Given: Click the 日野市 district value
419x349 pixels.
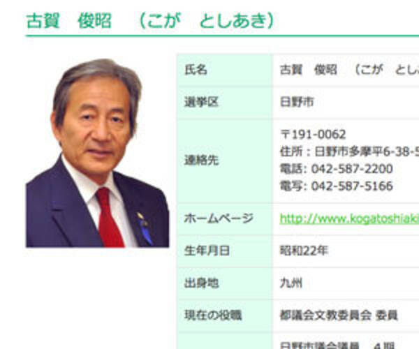Looking at the screenshot, I should [x=297, y=102].
